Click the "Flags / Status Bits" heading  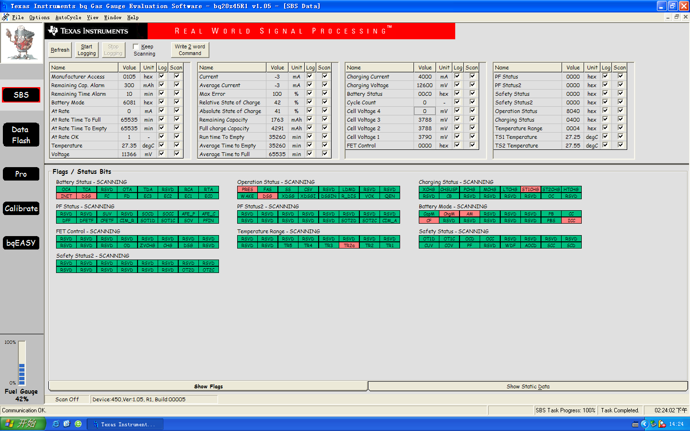[82, 171]
